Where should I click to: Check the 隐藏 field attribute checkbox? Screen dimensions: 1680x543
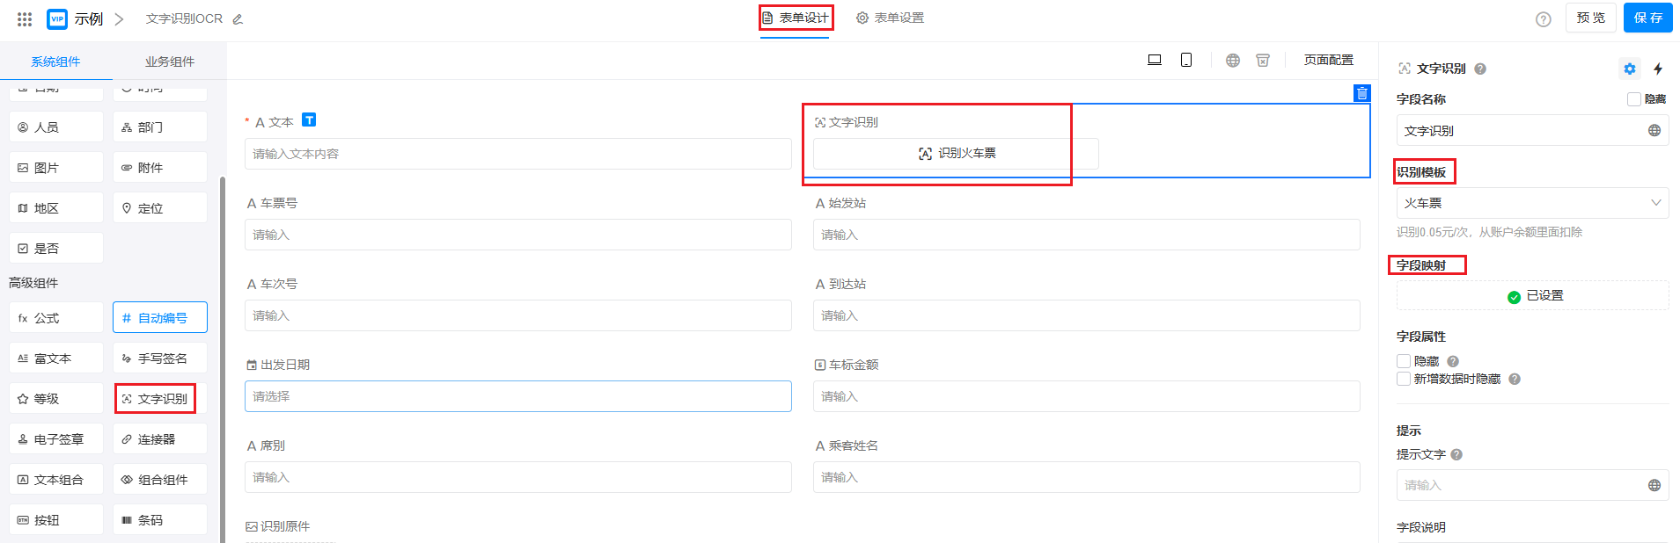tap(1404, 361)
